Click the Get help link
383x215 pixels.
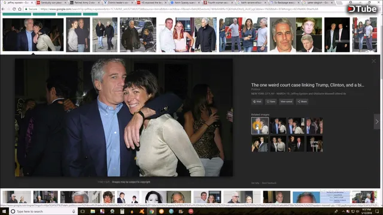[x=255, y=183]
